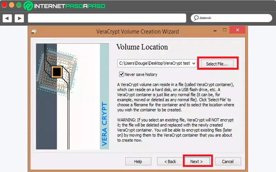The width and height of the screenshot is (276, 172).
Task: Maximize the VeraCrypt wizard window
Action: (x=225, y=30)
